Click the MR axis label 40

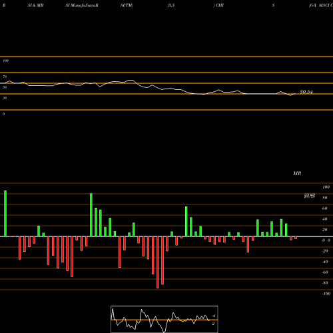(325, 219)
